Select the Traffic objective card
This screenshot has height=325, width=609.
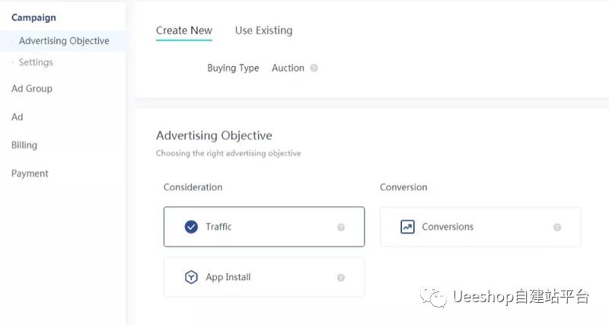[x=263, y=227]
